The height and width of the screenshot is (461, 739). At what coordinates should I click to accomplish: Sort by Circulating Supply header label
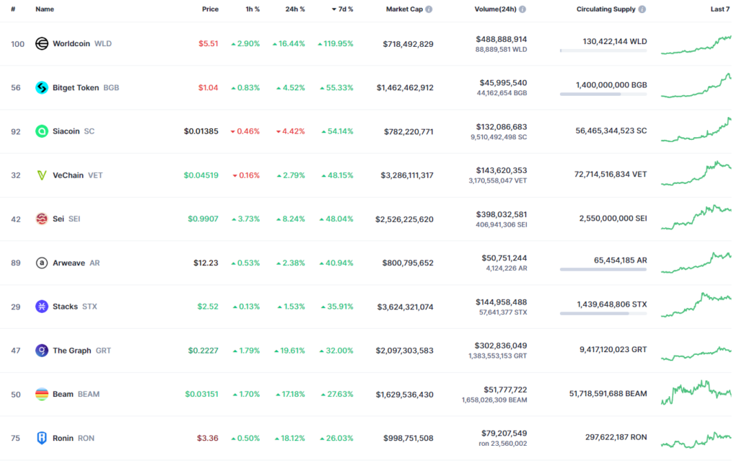tap(606, 9)
